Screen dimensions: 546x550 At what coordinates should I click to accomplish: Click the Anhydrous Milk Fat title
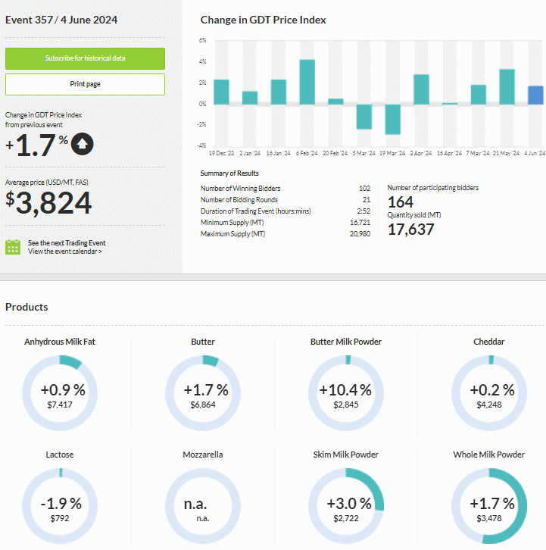(x=60, y=342)
